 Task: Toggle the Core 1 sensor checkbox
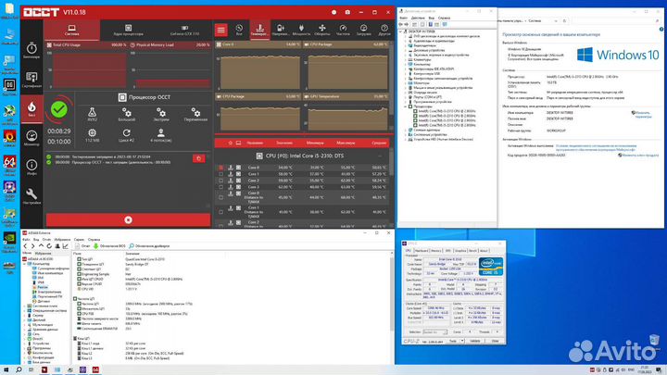coord(220,174)
